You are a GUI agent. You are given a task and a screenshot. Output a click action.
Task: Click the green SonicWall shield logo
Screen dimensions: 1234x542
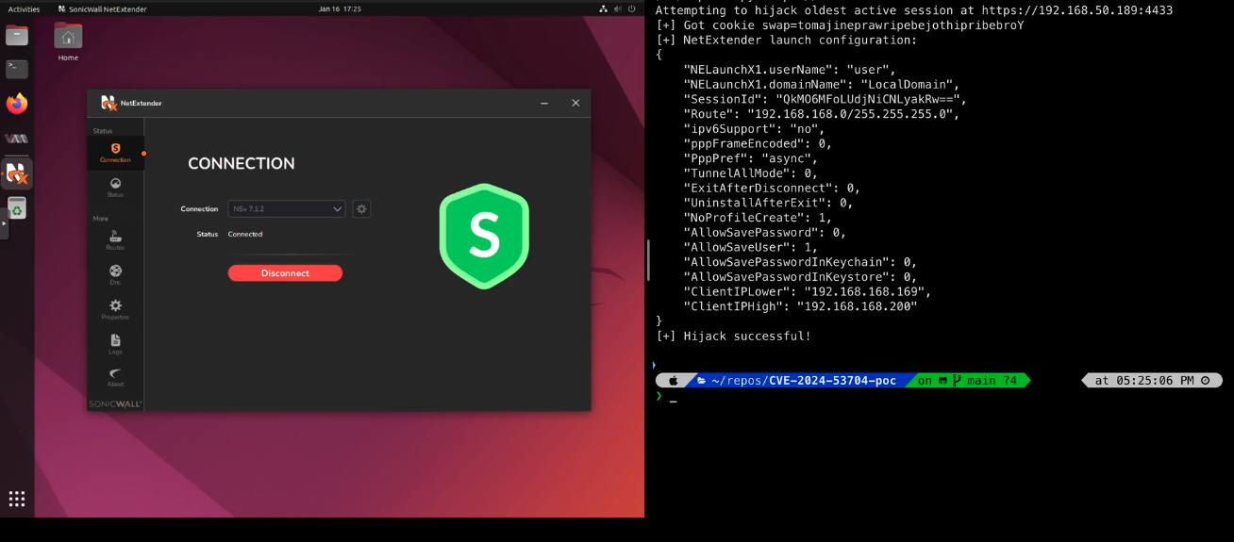tap(484, 237)
